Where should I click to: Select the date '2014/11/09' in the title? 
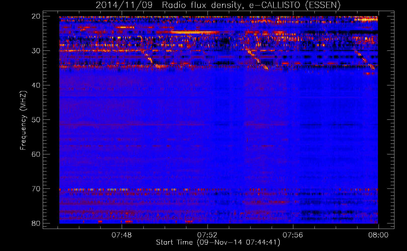(x=124, y=5)
